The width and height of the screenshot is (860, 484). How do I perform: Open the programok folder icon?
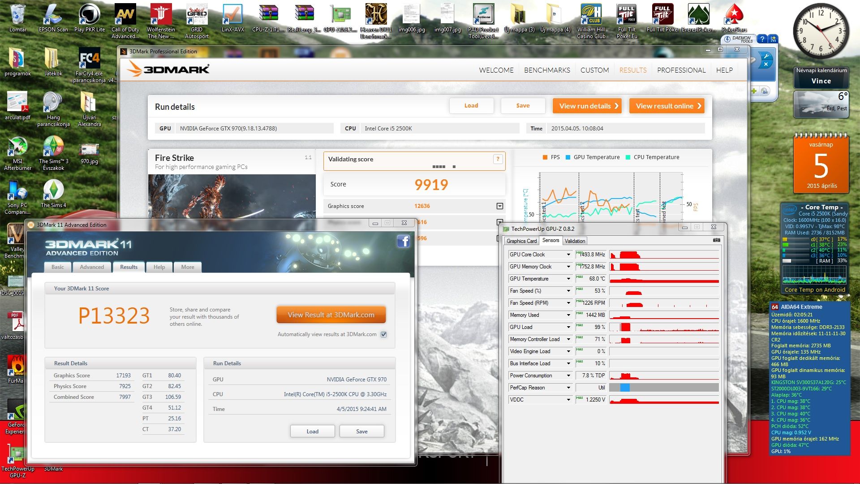coord(17,62)
